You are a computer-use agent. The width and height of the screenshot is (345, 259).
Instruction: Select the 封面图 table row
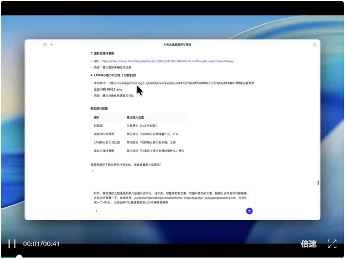tap(139, 126)
